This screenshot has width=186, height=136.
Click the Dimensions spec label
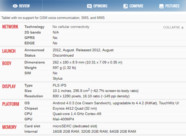click(35, 62)
